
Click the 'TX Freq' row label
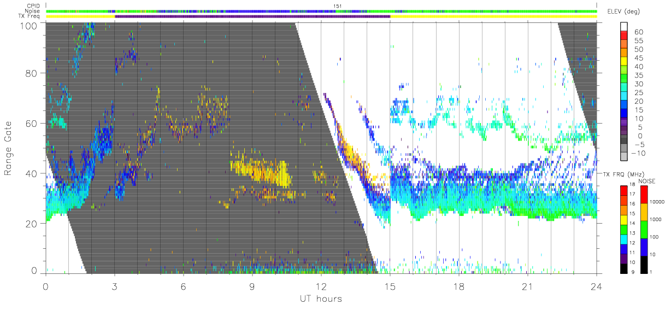tap(30, 16)
